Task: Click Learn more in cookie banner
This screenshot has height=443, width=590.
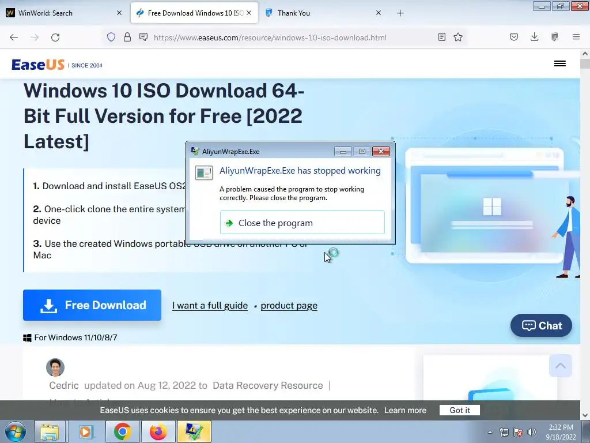Action: [x=405, y=410]
